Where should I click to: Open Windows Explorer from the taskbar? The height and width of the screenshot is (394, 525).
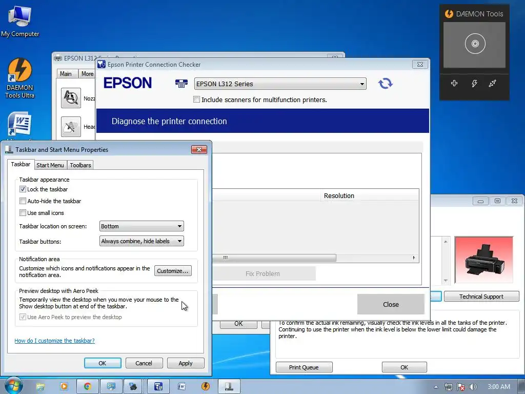click(x=40, y=387)
